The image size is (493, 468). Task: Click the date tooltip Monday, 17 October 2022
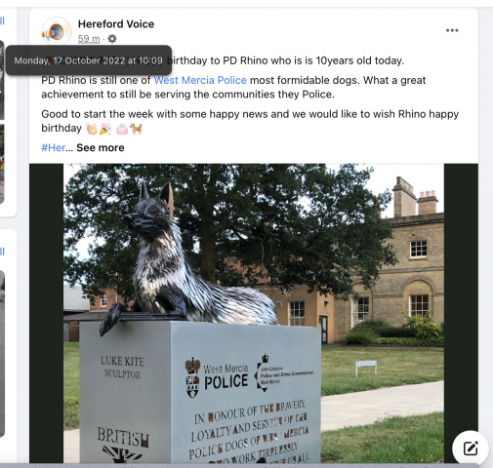point(88,60)
